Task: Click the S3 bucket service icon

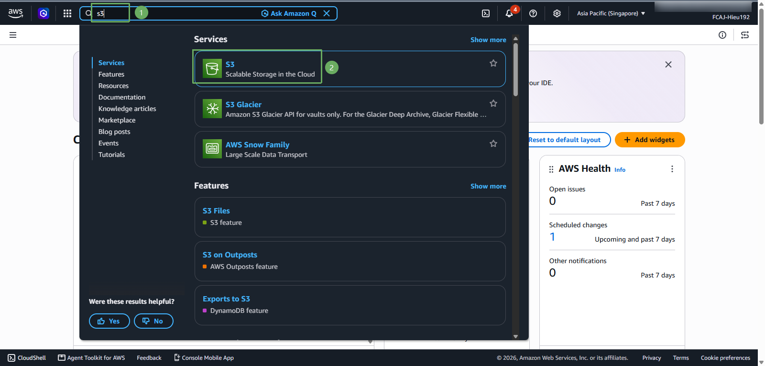Action: point(212,69)
